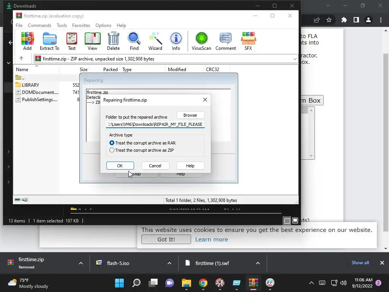This screenshot has height=292, width=389.
Task: Sort list by Name column header
Action: [22, 70]
